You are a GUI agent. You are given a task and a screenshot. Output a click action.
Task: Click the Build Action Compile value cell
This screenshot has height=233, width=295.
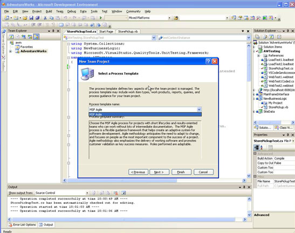tap(284, 159)
